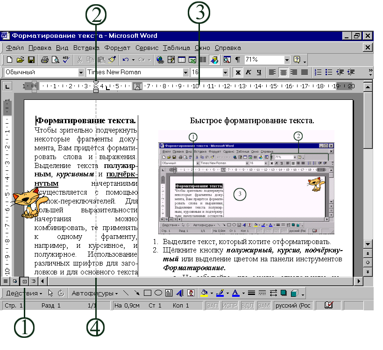Cut the selection with scissors icon

pyautogui.click(x=79, y=60)
